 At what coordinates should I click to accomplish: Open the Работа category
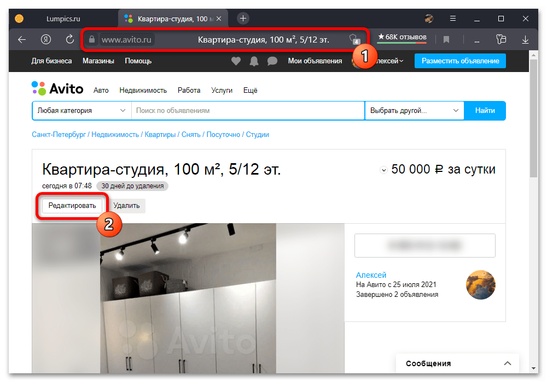pos(189,91)
